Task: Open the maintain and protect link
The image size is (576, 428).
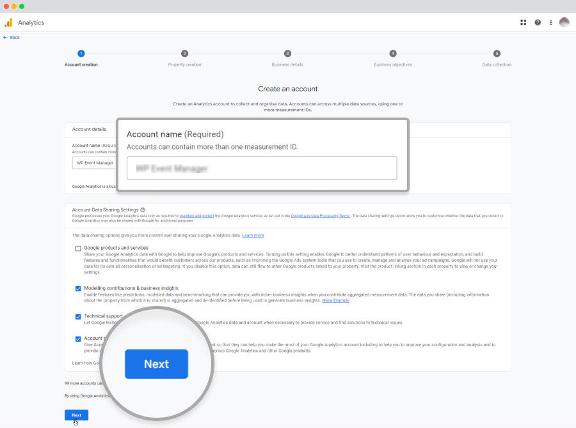Action: point(196,216)
